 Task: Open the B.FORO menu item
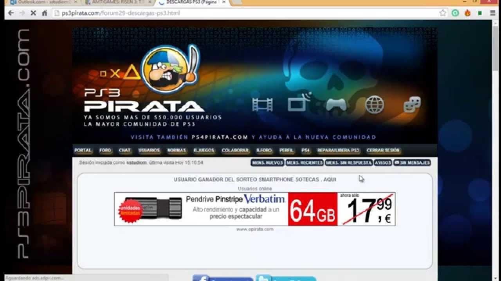coord(264,150)
